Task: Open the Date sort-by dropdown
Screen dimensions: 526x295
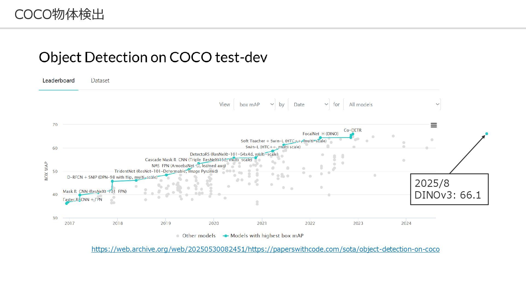Action: click(x=308, y=104)
